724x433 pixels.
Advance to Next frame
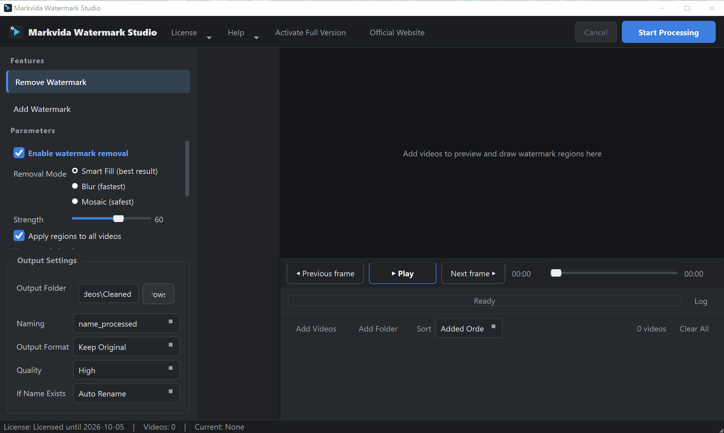(473, 273)
